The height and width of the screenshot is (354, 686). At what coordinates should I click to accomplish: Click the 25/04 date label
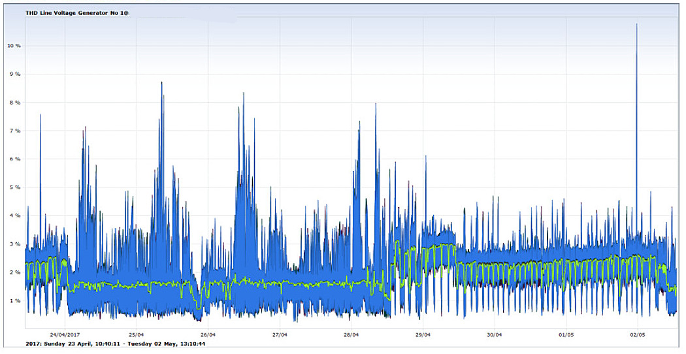[x=137, y=335]
